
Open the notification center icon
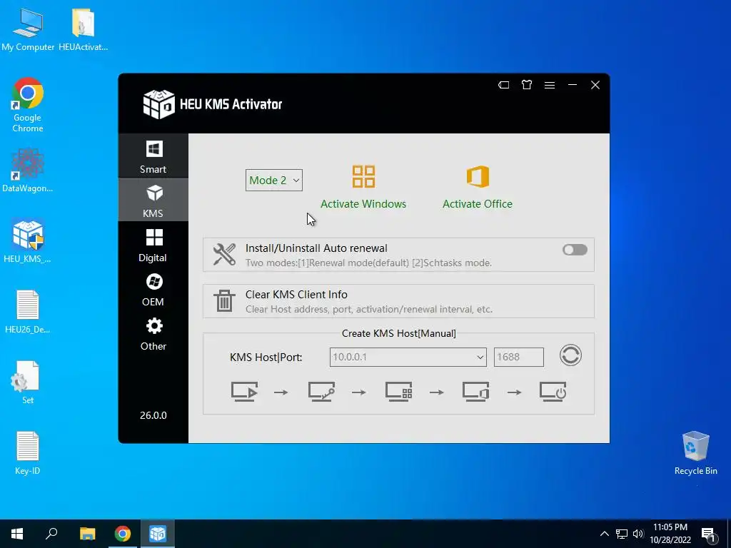[x=709, y=534]
